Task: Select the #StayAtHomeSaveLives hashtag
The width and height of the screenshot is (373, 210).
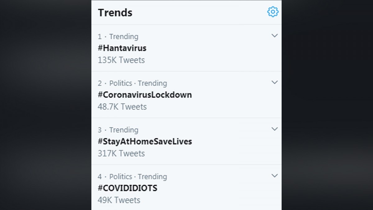Action: (x=145, y=142)
